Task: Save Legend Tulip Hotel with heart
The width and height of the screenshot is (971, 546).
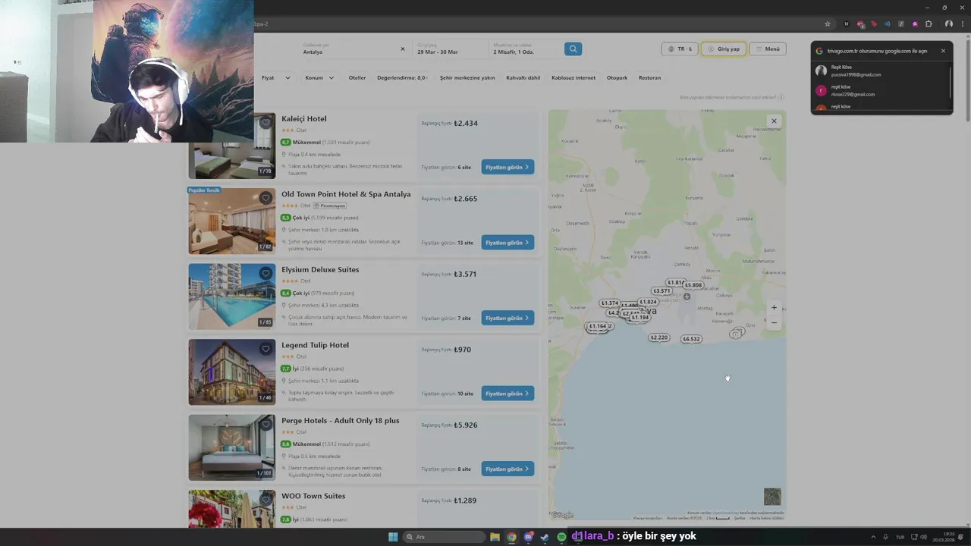Action: pos(266,349)
